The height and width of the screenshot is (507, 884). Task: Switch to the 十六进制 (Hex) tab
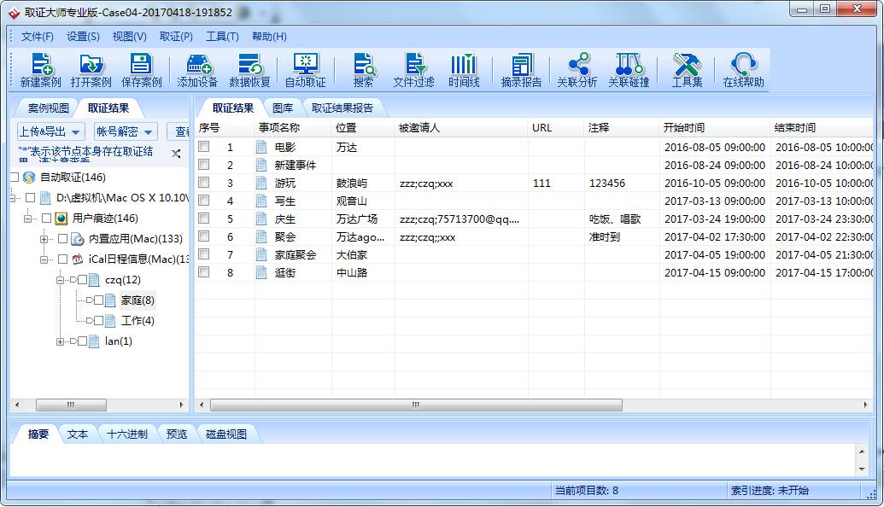pyautogui.click(x=126, y=434)
